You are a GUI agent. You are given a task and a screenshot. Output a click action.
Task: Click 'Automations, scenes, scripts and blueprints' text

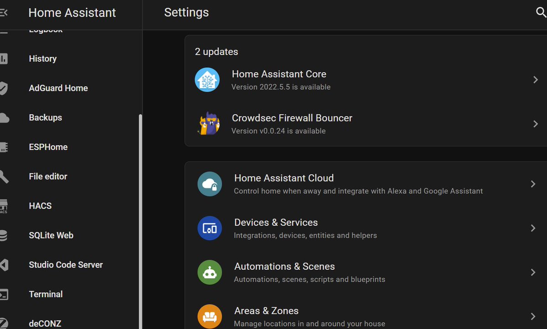310,279
